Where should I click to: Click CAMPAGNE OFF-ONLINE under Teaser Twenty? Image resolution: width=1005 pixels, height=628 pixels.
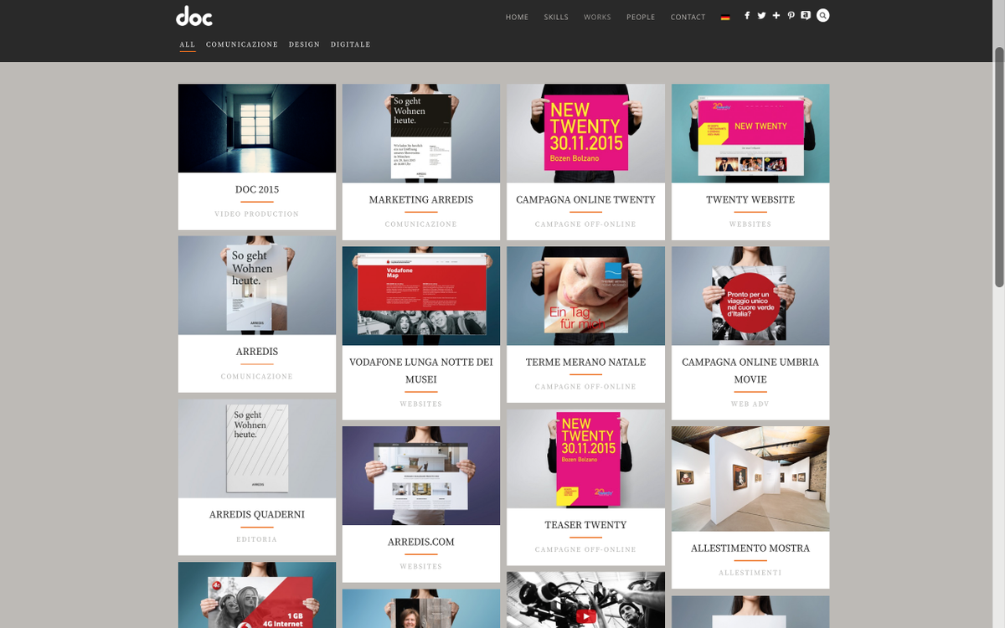(x=585, y=550)
